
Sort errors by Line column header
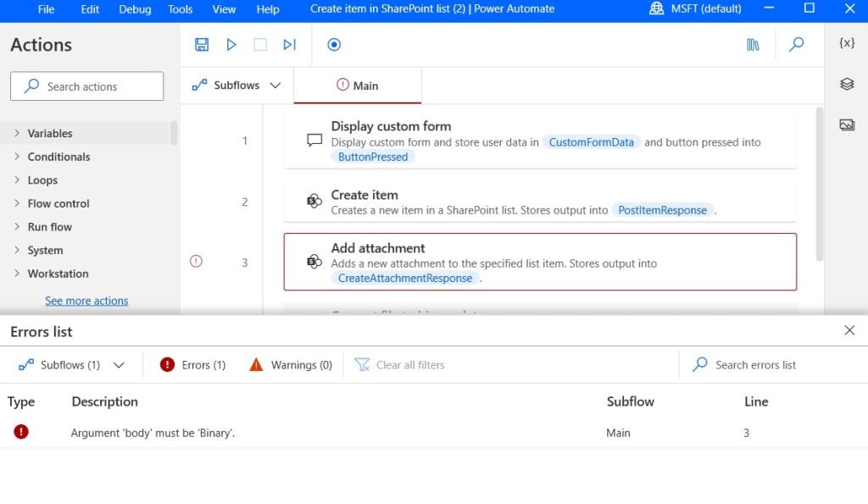pyautogui.click(x=755, y=402)
